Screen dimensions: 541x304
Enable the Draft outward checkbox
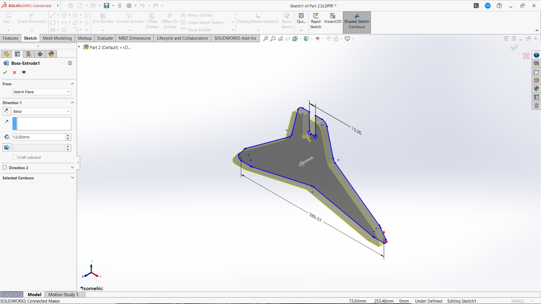pyautogui.click(x=15, y=157)
